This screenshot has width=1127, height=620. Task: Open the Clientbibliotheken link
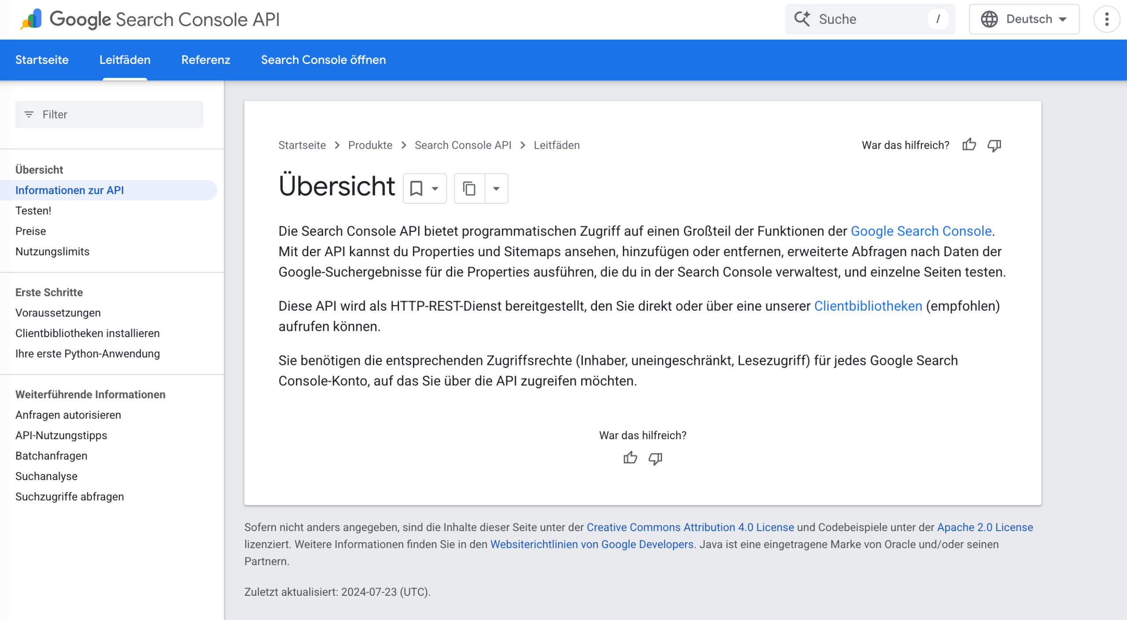(x=868, y=305)
